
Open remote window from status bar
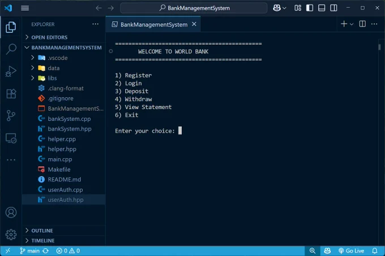[8, 250]
